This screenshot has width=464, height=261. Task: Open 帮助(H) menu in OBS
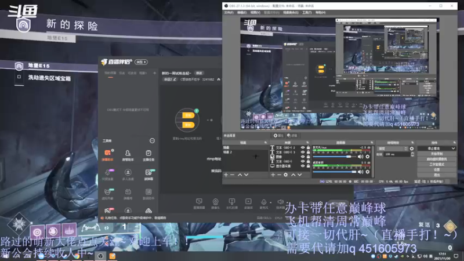pyautogui.click(x=321, y=12)
